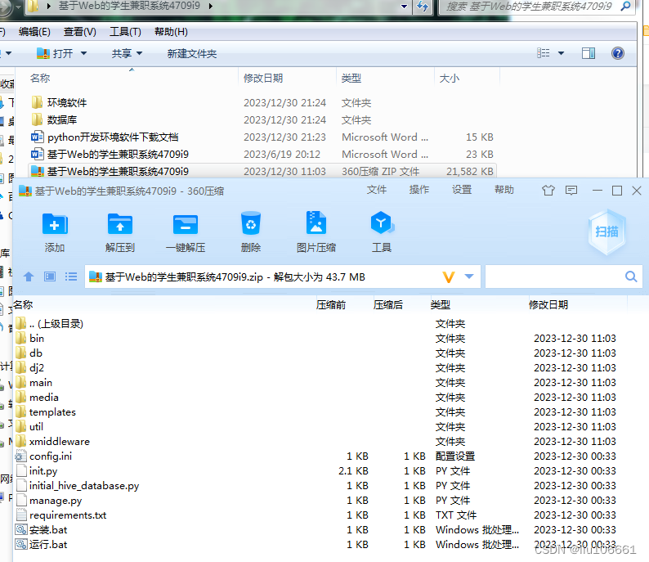Expand the address path dropdown in 360压缩
The image size is (649, 562).
(469, 277)
